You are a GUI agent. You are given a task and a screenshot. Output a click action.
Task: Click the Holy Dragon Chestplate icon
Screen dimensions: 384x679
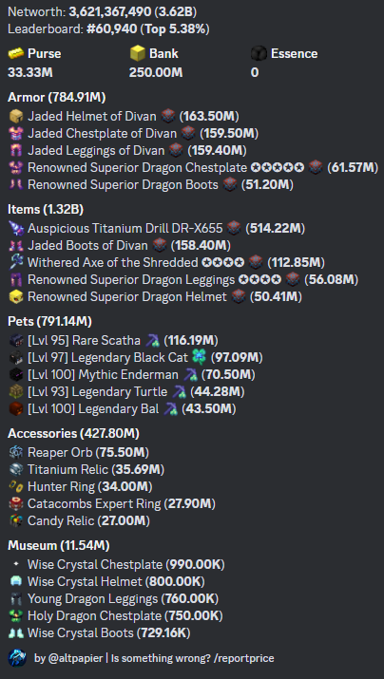click(x=15, y=615)
